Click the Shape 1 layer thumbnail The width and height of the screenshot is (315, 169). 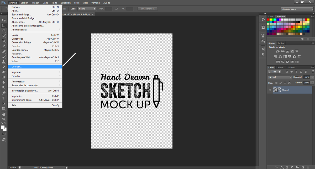276,89
